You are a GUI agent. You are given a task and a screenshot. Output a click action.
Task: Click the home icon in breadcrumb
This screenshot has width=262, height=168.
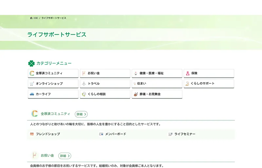(31, 18)
